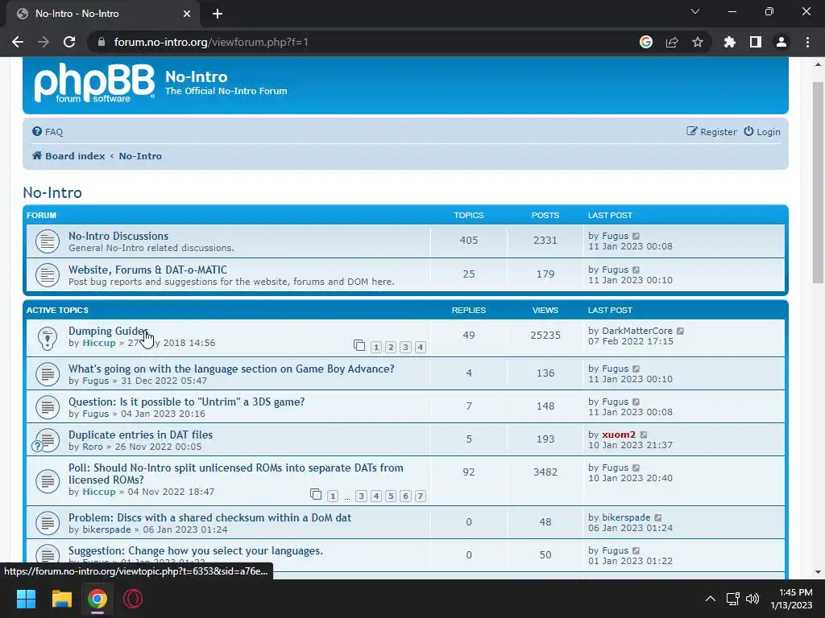Go to page 2 of Dumping Guides
The height and width of the screenshot is (618, 825).
coord(391,347)
